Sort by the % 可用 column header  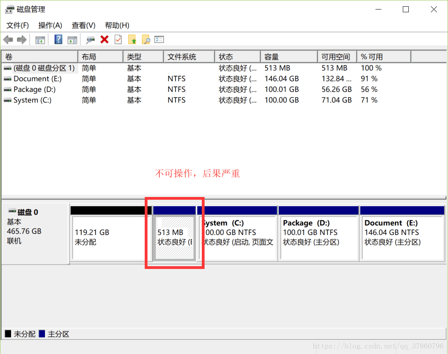tap(384, 57)
